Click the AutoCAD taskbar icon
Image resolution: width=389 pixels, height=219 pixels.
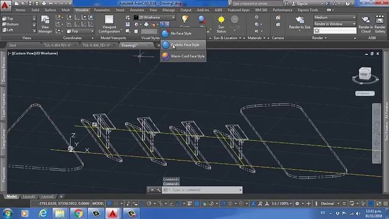113,214
